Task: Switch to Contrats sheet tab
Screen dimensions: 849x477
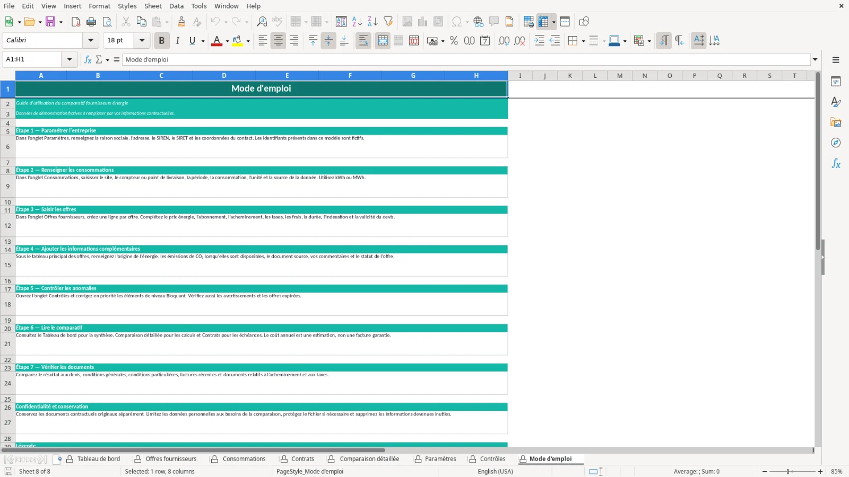Action: [302, 459]
